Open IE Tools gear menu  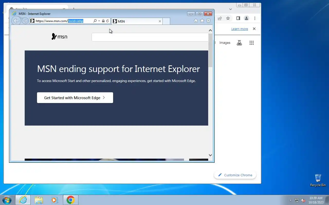coord(208,21)
